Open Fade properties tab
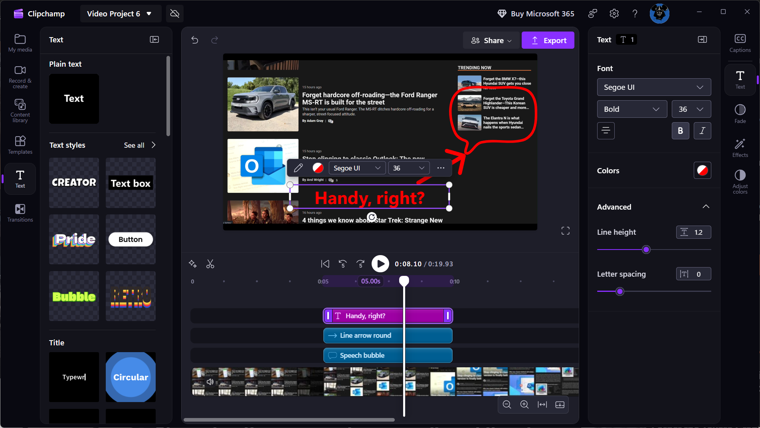This screenshot has width=760, height=428. point(740,114)
